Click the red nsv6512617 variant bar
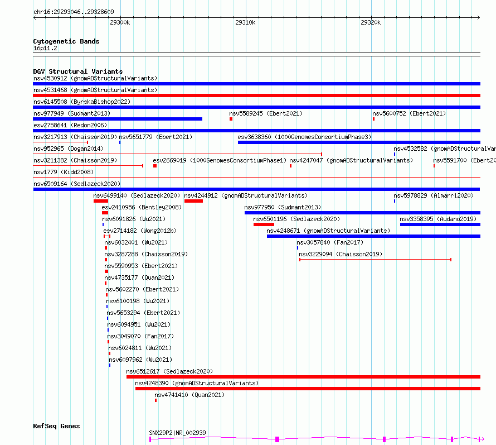Screen dimensions: 496x445 point(303,377)
